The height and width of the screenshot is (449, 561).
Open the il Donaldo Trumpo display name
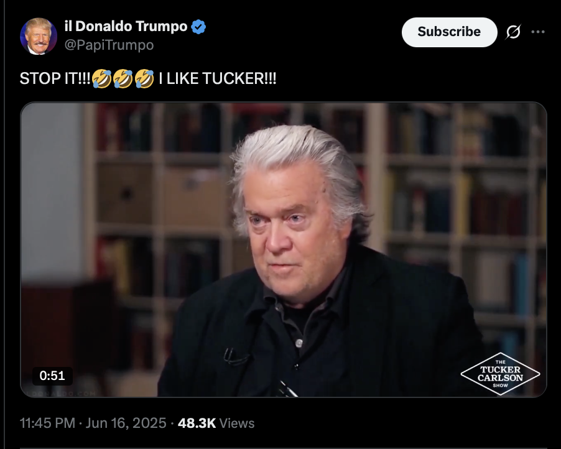(126, 26)
